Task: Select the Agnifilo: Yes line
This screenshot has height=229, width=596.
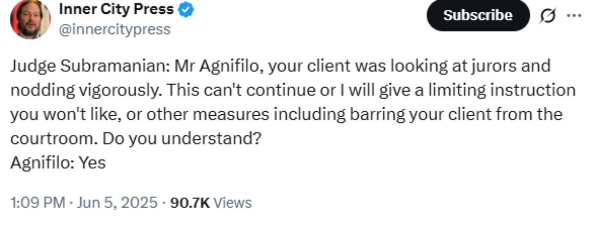Action: pos(58,163)
